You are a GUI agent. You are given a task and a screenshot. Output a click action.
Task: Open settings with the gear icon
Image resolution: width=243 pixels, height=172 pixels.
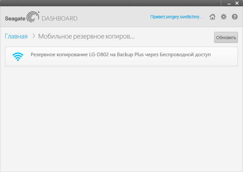(224, 17)
